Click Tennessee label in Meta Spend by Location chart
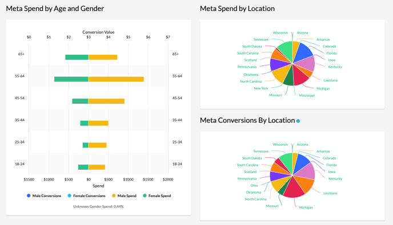This screenshot has width=393, height=225. point(260,39)
